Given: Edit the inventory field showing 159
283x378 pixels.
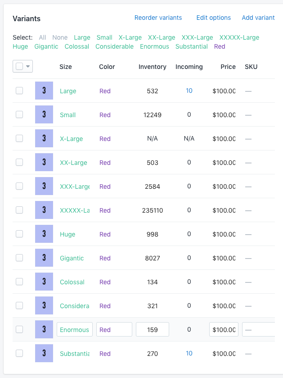Looking at the screenshot, I should pos(153,329).
